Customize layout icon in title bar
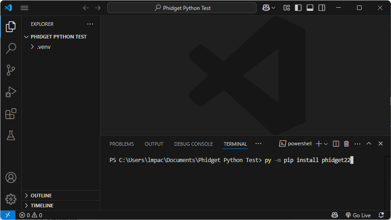 [x=287, y=8]
